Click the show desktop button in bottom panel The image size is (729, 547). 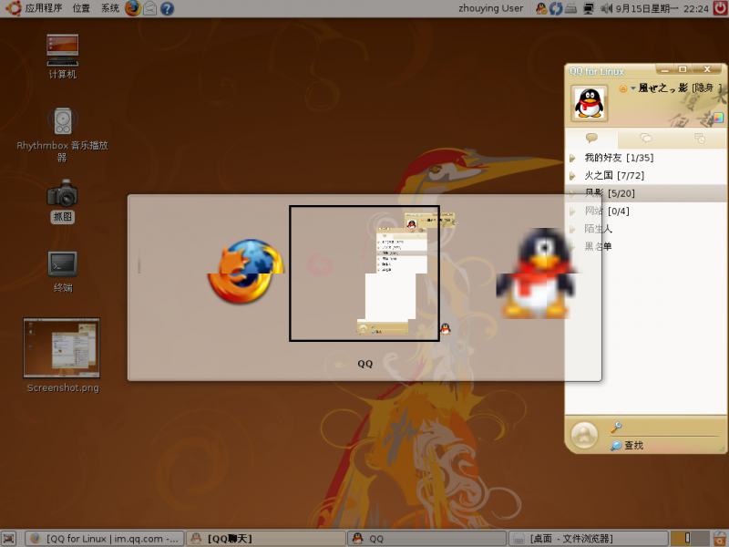coord(9,538)
